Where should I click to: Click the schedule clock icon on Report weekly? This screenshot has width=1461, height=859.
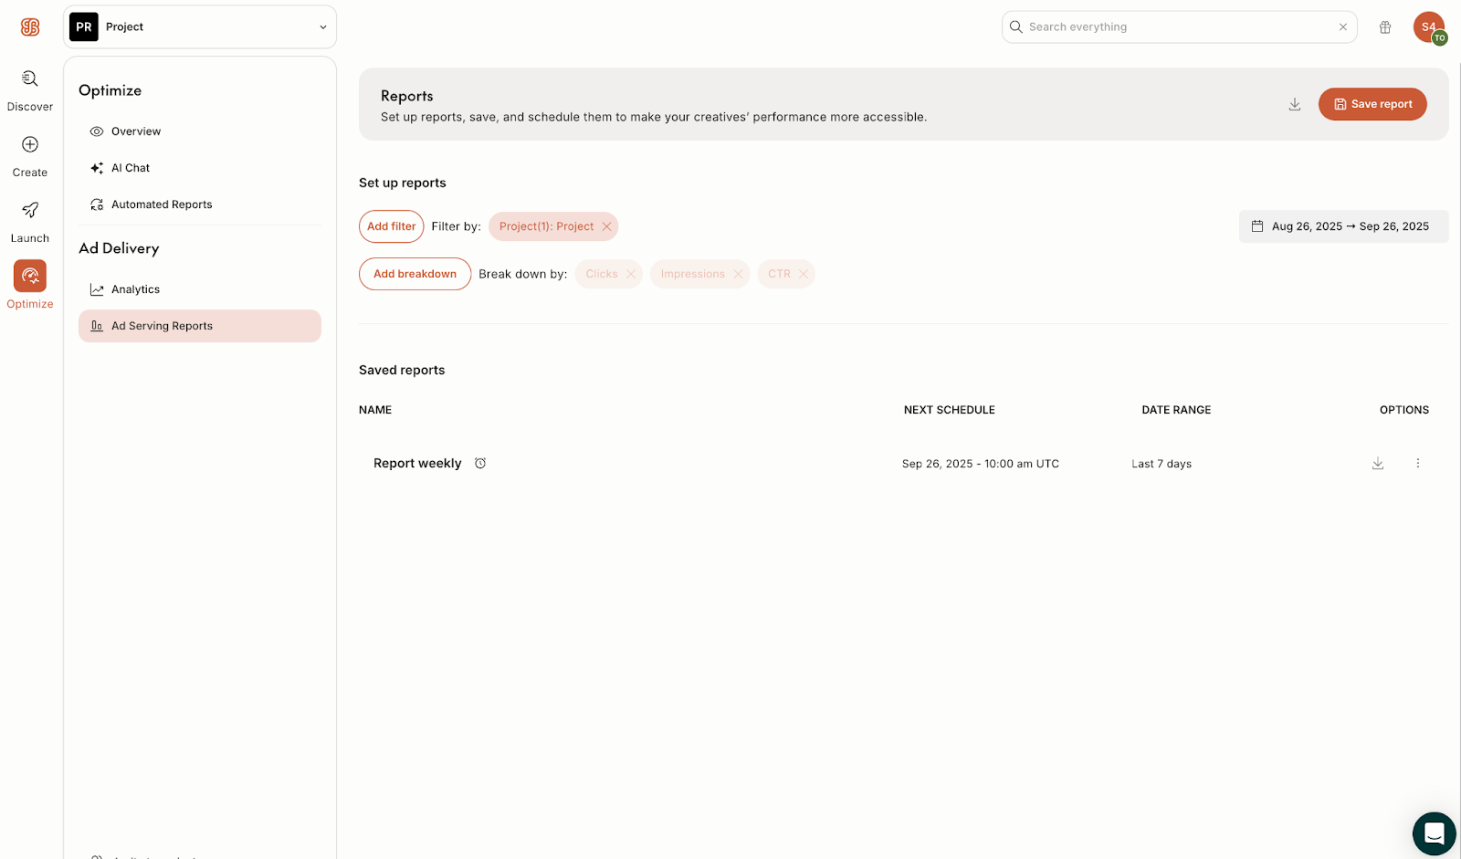pyautogui.click(x=480, y=464)
